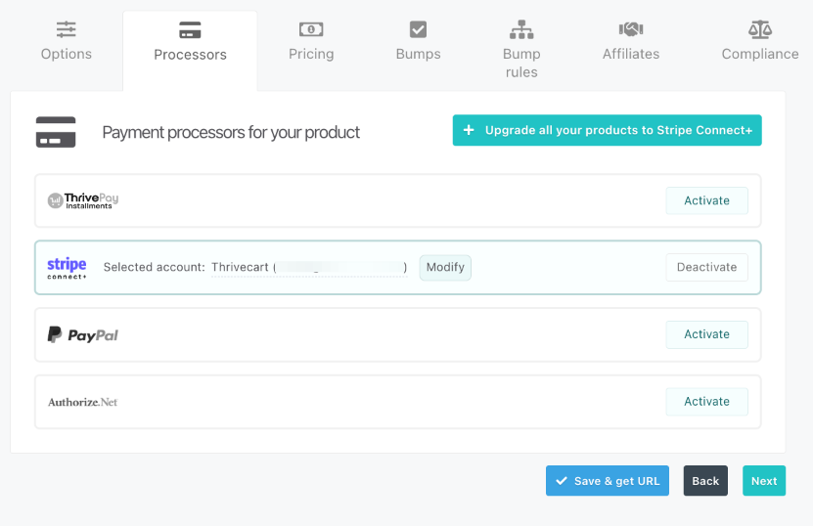Click the large card icon beside heading
This screenshot has width=813, height=526.
coord(56,132)
